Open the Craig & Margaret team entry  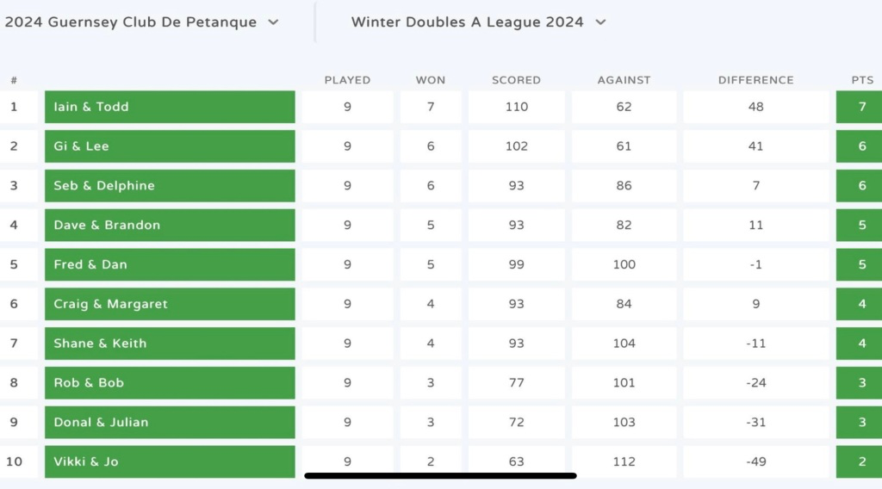170,304
